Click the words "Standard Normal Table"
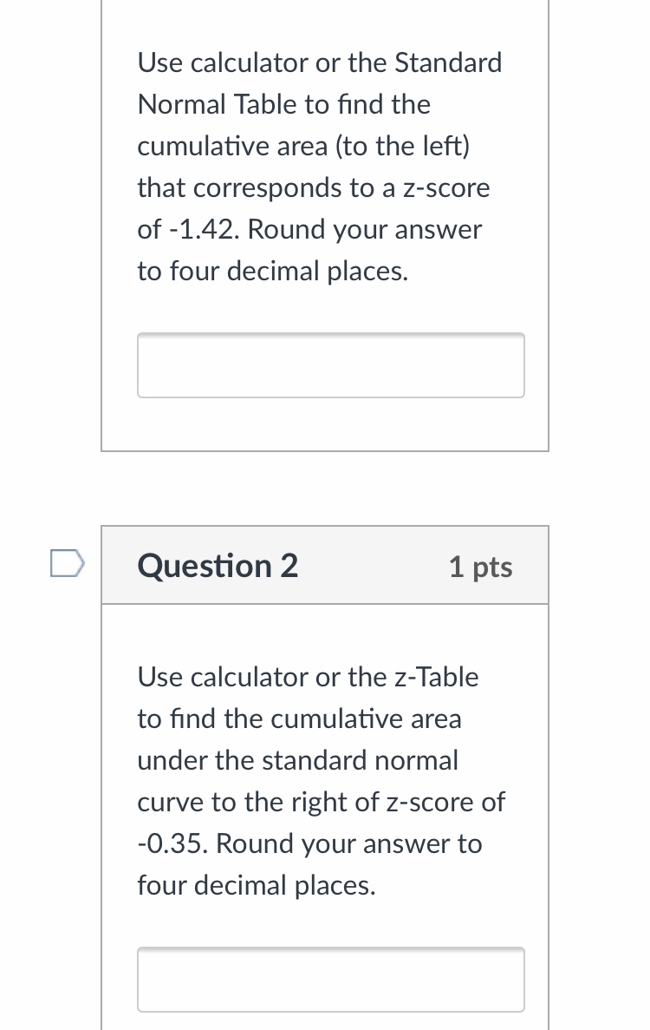This screenshot has height=1030, width=650. click(319, 84)
